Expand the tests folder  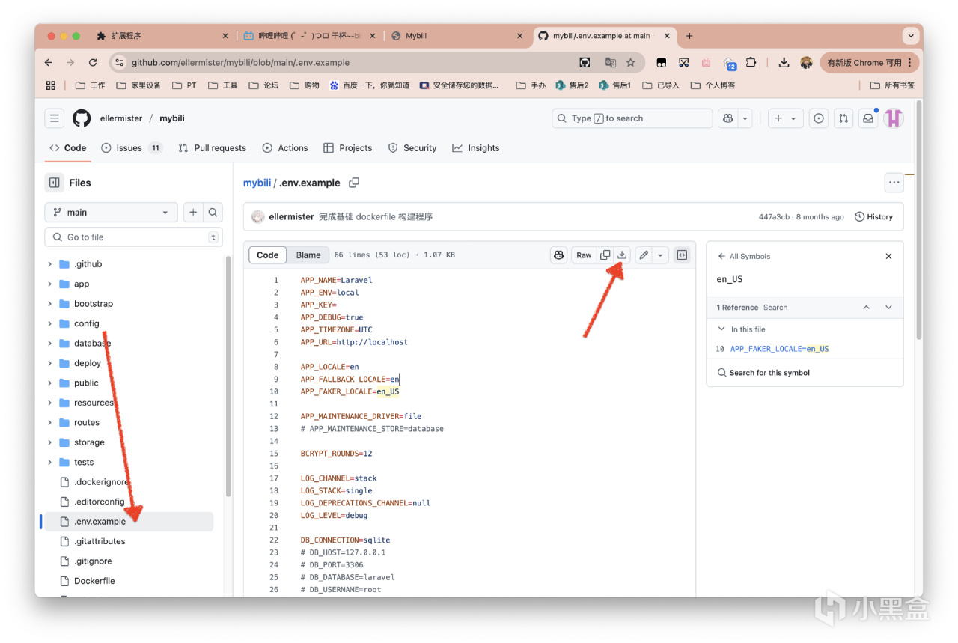tap(49, 463)
